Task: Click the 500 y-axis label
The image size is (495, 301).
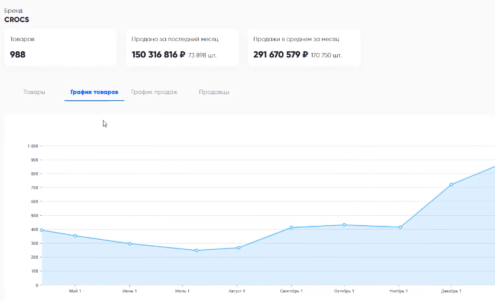Action: [x=34, y=216]
